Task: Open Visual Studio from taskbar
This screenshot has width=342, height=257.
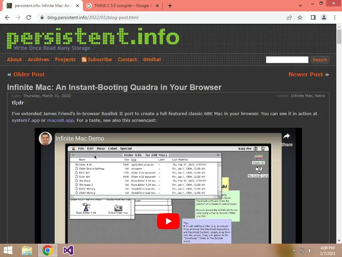Action: 68,250
